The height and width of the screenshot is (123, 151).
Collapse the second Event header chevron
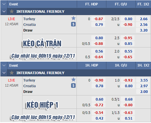[x=4, y=66]
